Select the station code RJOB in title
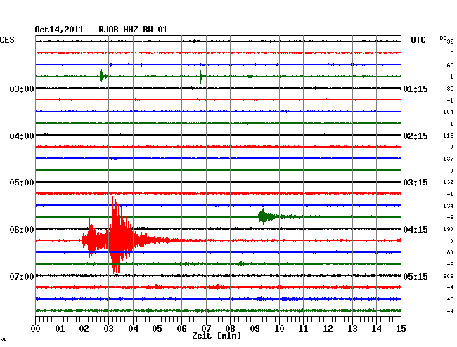The width and height of the screenshot is (457, 347). (108, 30)
